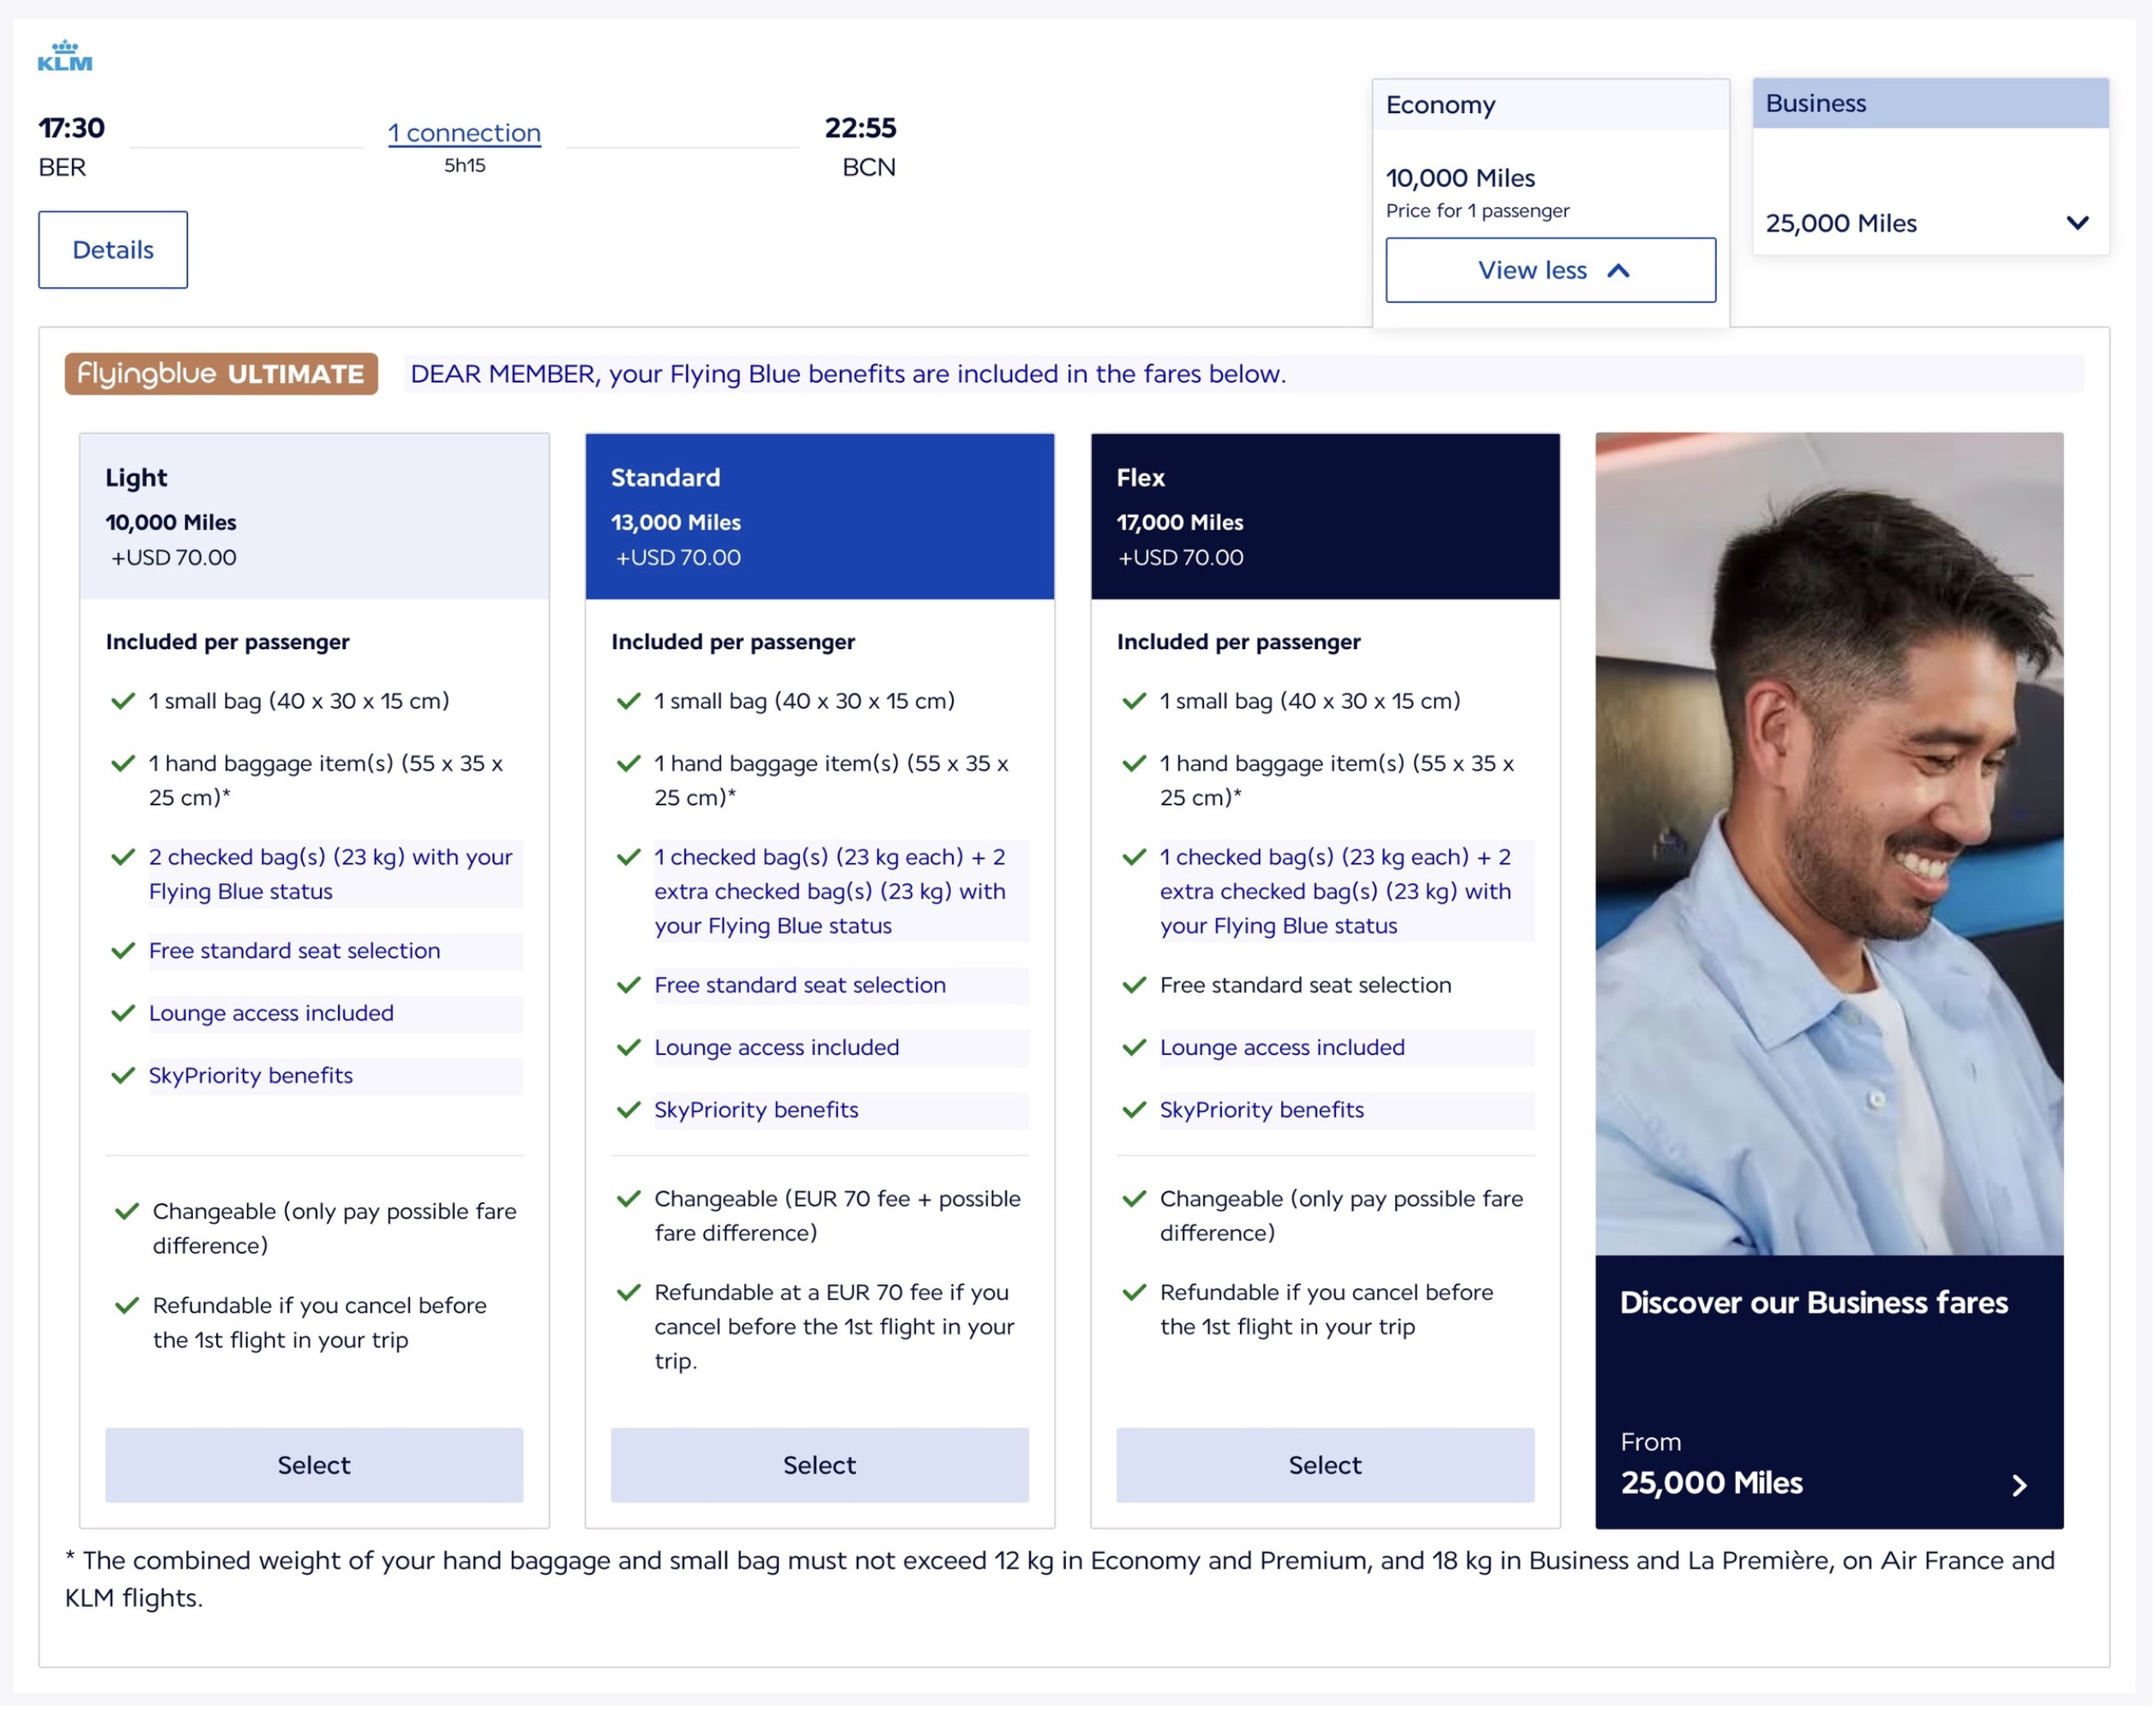
Task: Click Standard fare's SkyPriority benefits
Action: (757, 1111)
